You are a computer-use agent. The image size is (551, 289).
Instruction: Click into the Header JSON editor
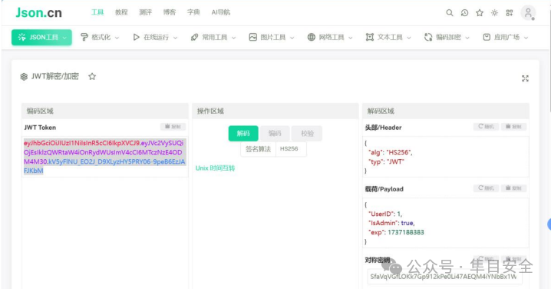tap(446, 157)
